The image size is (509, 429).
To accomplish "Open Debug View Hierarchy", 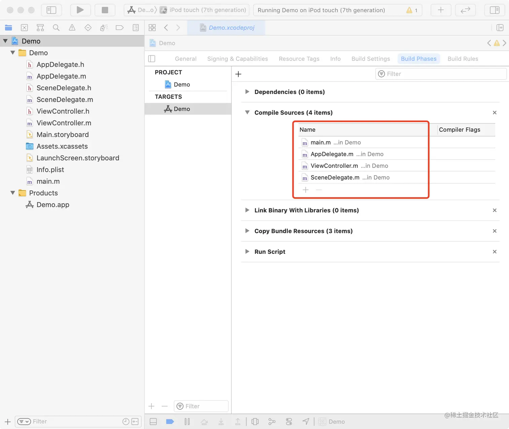I will click(255, 422).
